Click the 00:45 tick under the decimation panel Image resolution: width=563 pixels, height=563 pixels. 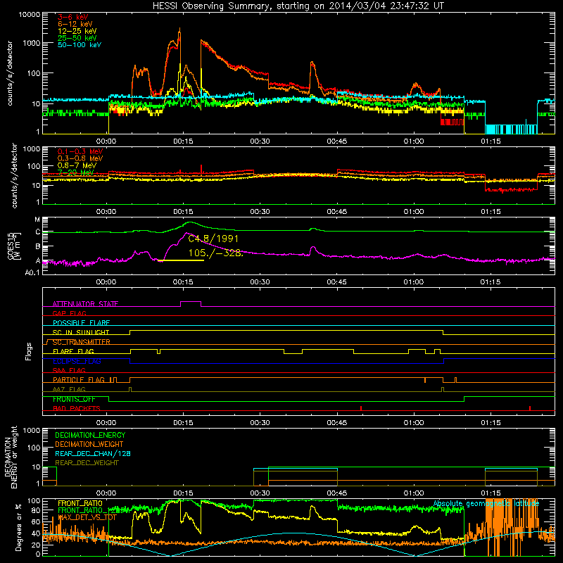[x=337, y=493]
